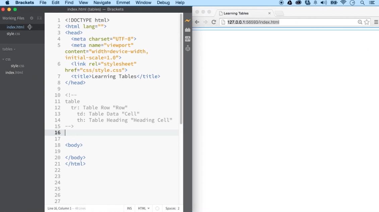Launch Live Preview with the lightning bolt icon
The height and width of the screenshot is (212, 379).
click(187, 21)
